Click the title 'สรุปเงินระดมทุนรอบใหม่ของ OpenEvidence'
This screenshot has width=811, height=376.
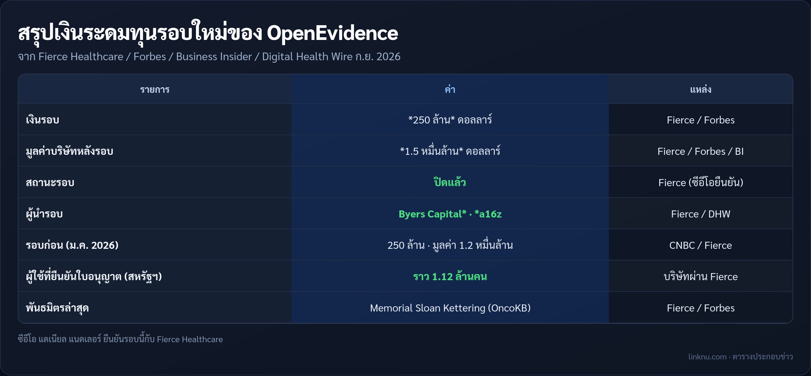tap(208, 33)
